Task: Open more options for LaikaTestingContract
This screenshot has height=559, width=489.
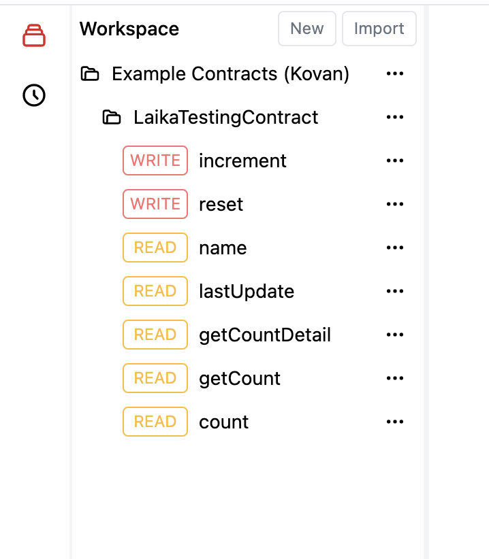Action: [x=395, y=118]
